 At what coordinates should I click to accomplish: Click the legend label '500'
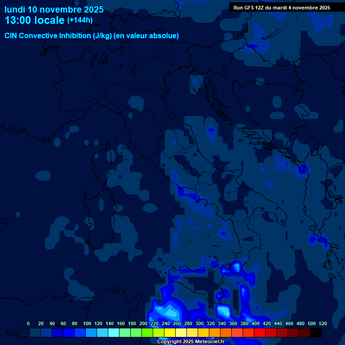tap(312, 323)
